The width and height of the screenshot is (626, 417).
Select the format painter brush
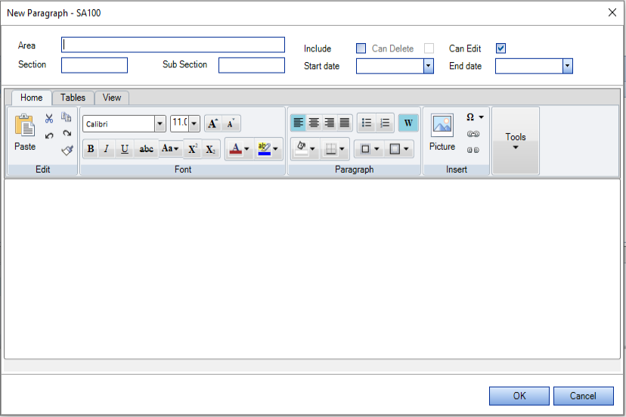coord(67,151)
